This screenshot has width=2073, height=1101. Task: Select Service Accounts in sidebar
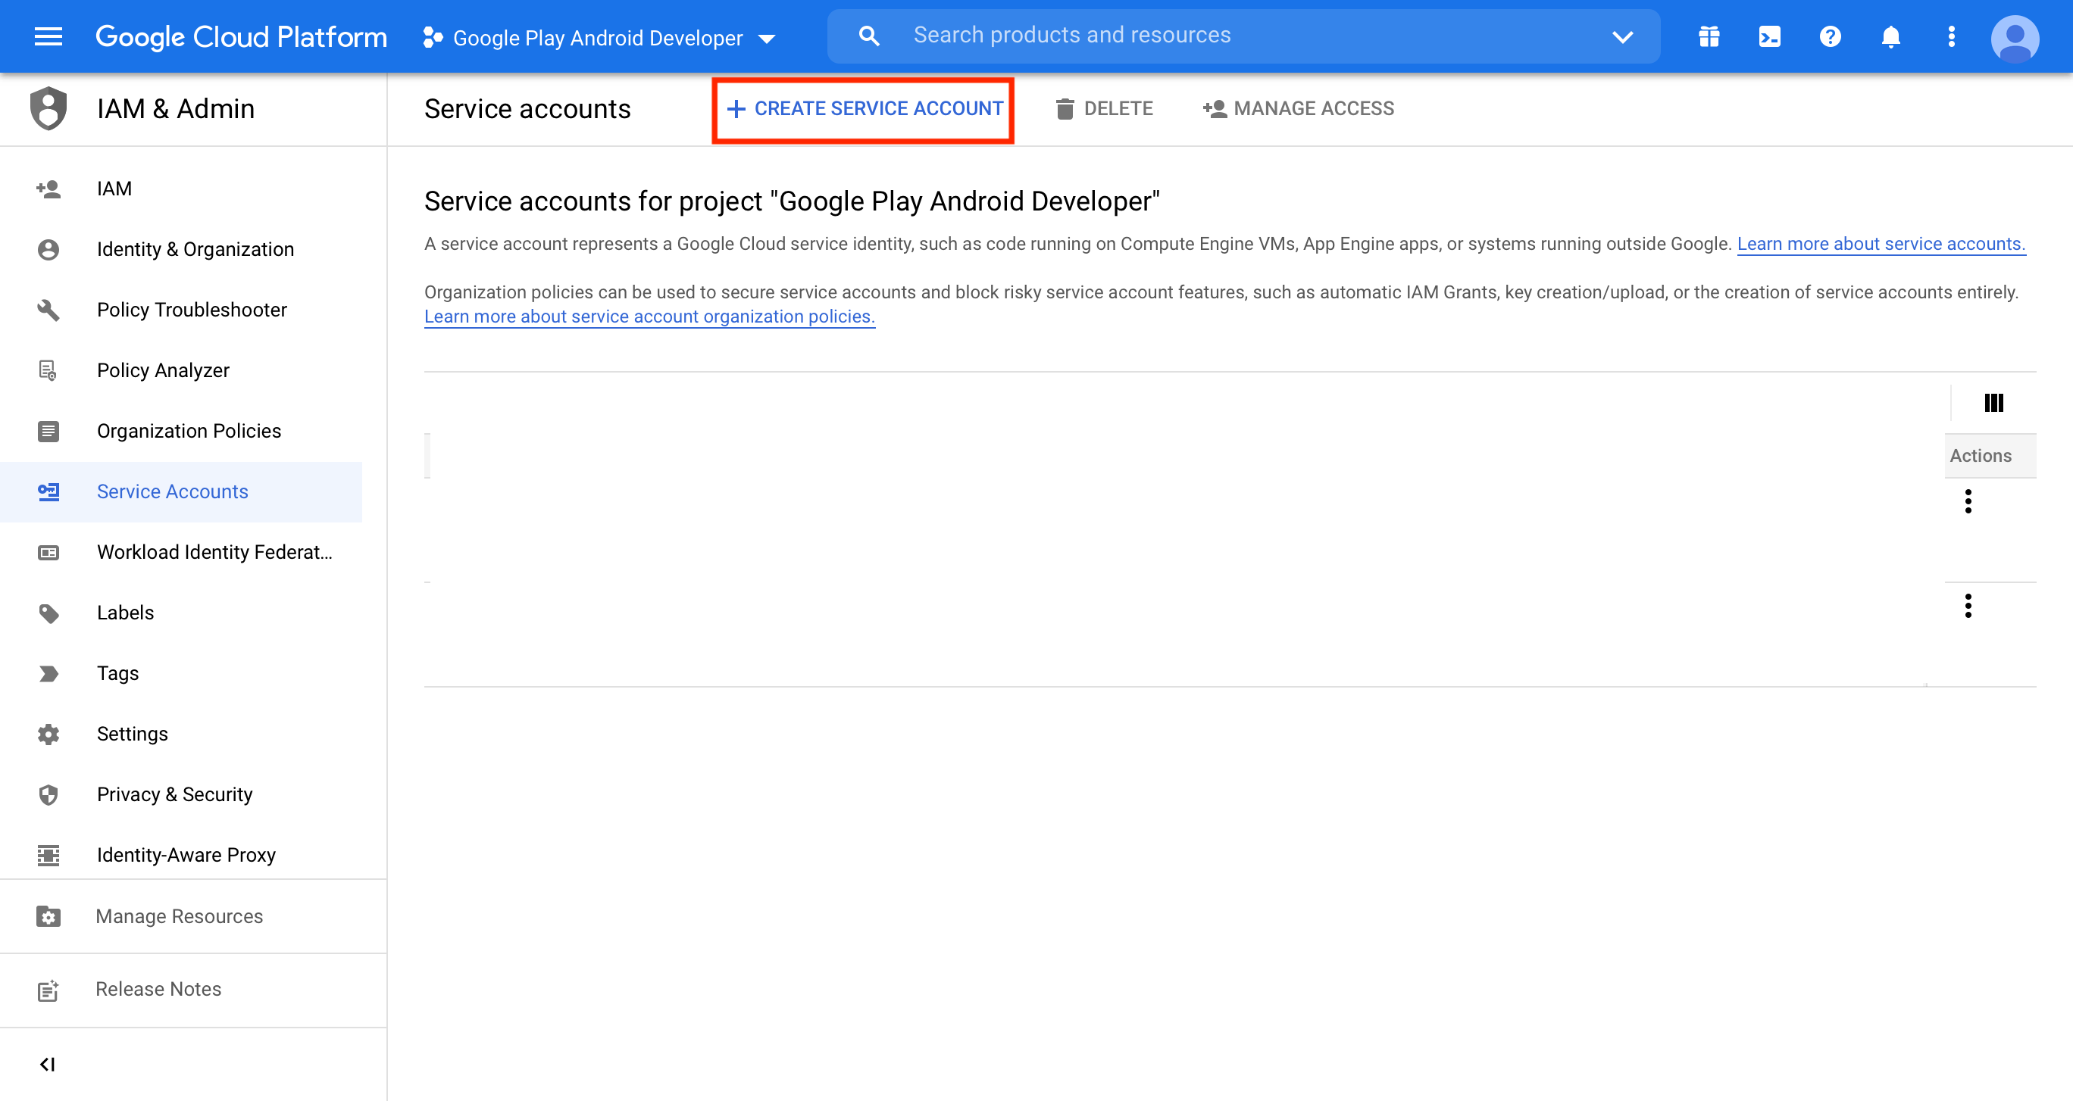point(181,491)
